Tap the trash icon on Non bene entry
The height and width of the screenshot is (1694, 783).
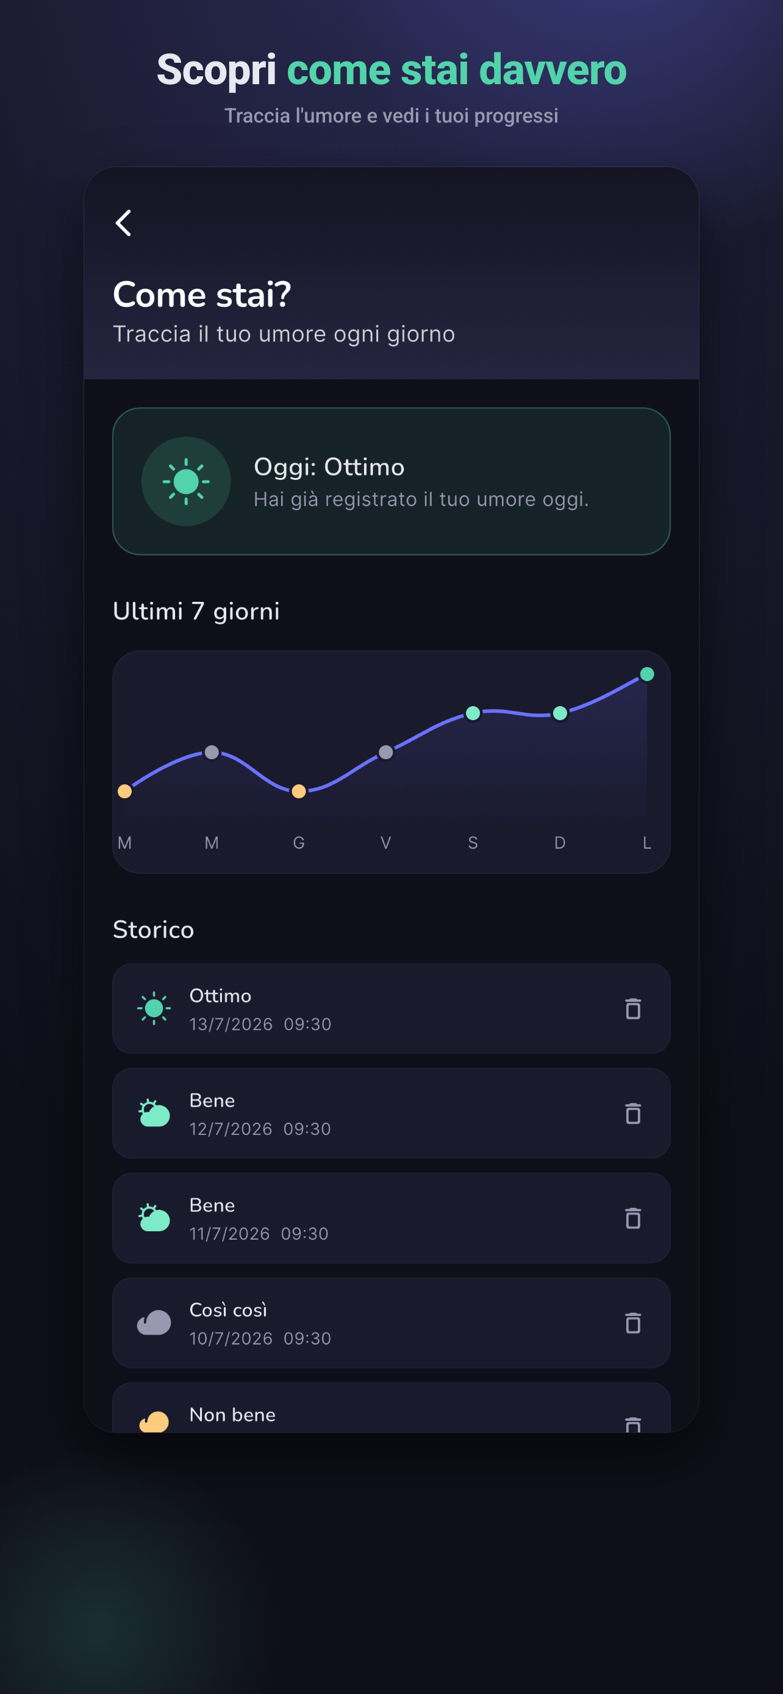coord(632,1424)
